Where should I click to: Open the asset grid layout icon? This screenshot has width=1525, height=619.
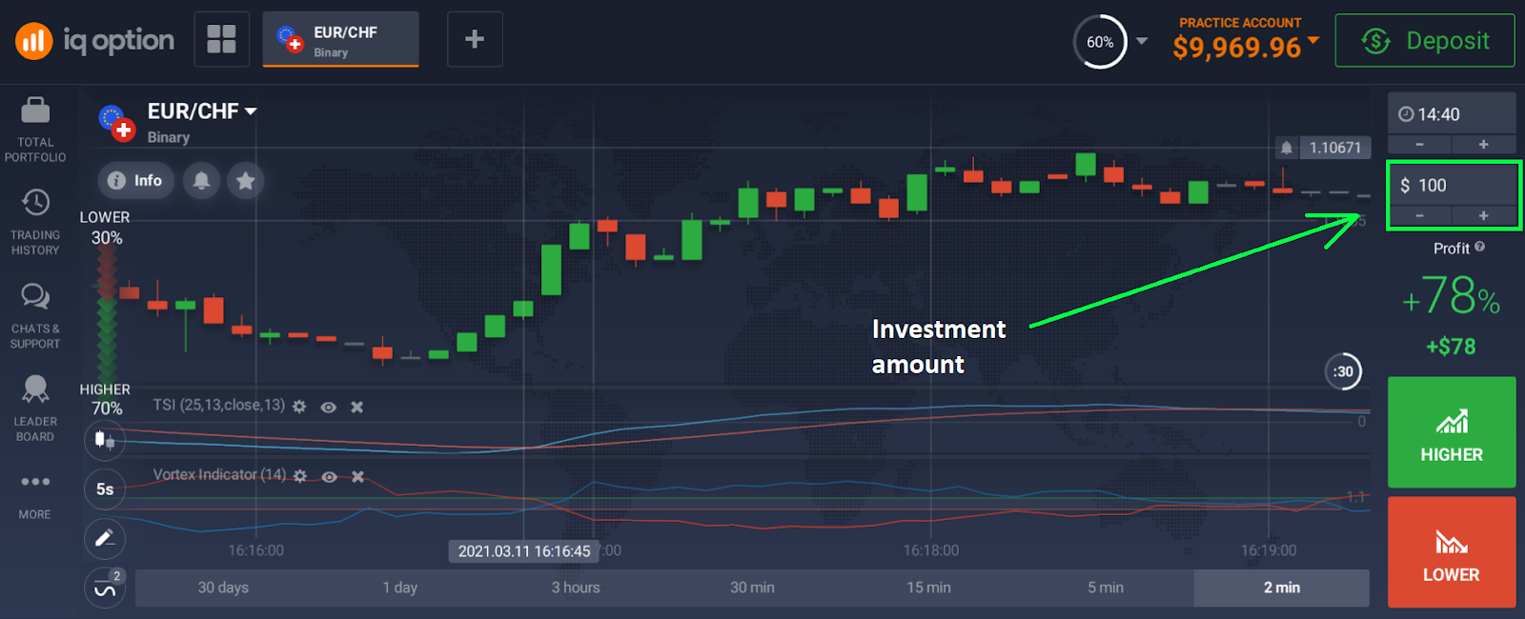tap(221, 39)
